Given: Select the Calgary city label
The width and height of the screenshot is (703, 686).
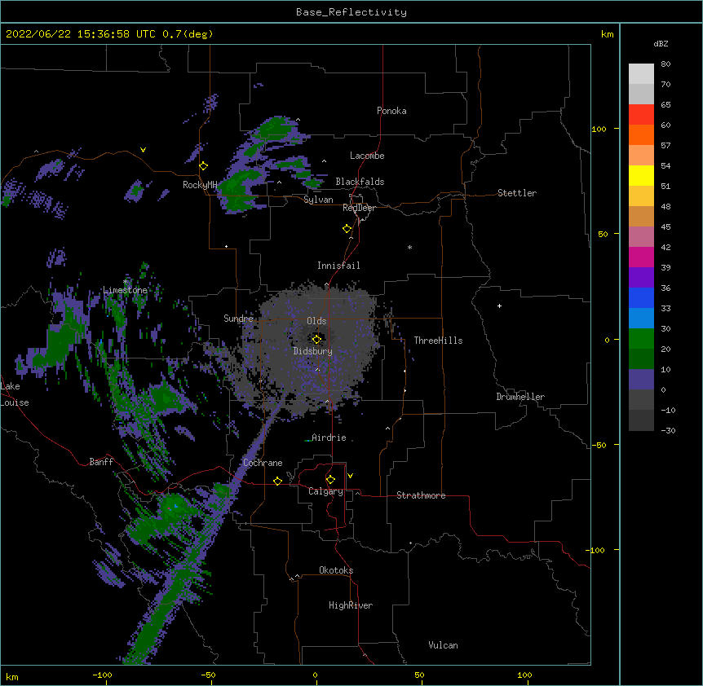Looking at the screenshot, I should pos(325,491).
